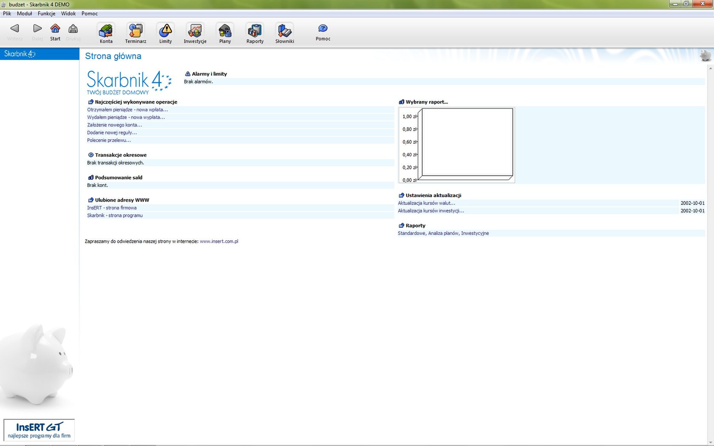Open the Raporty module
The width and height of the screenshot is (714, 446).
(x=255, y=34)
